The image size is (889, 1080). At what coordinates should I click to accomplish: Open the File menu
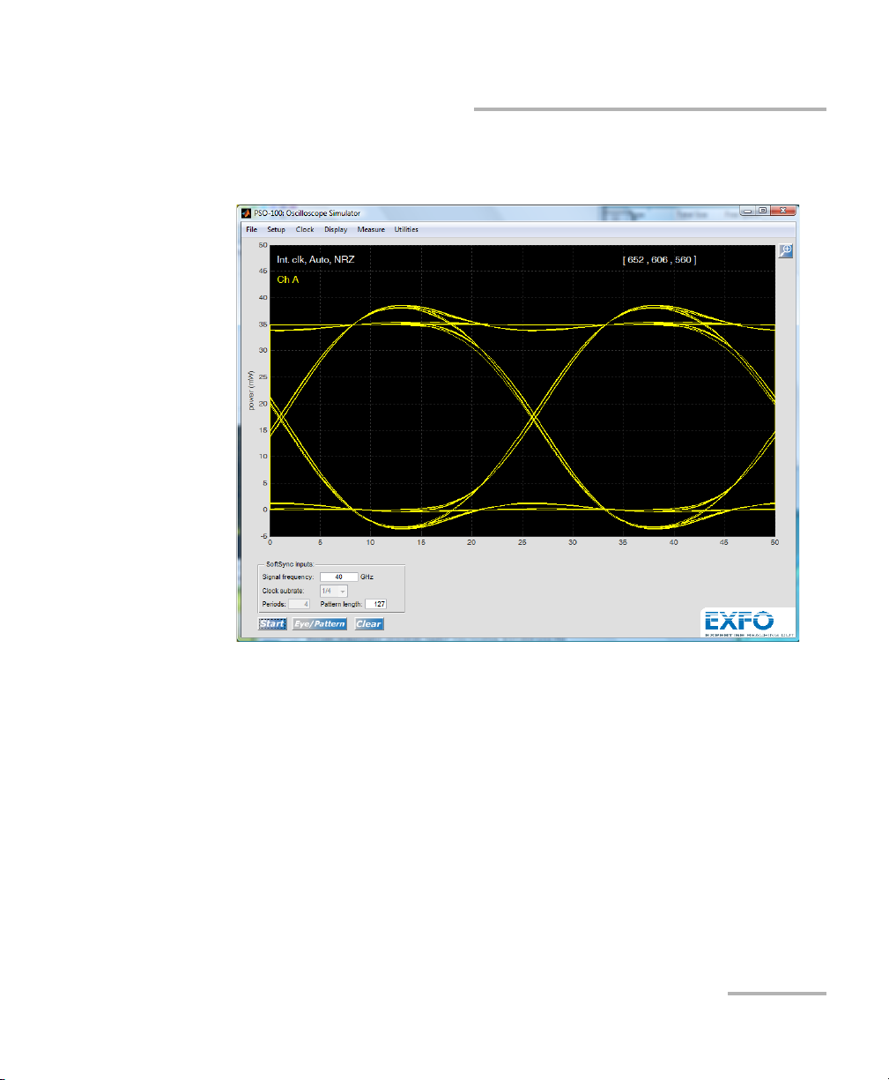pos(252,230)
